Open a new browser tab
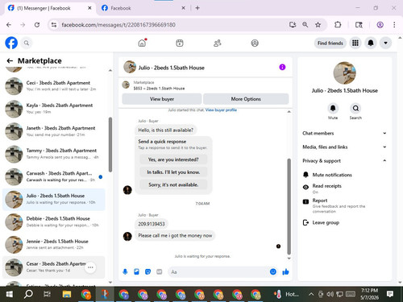This screenshot has width=403, height=302. tap(197, 8)
